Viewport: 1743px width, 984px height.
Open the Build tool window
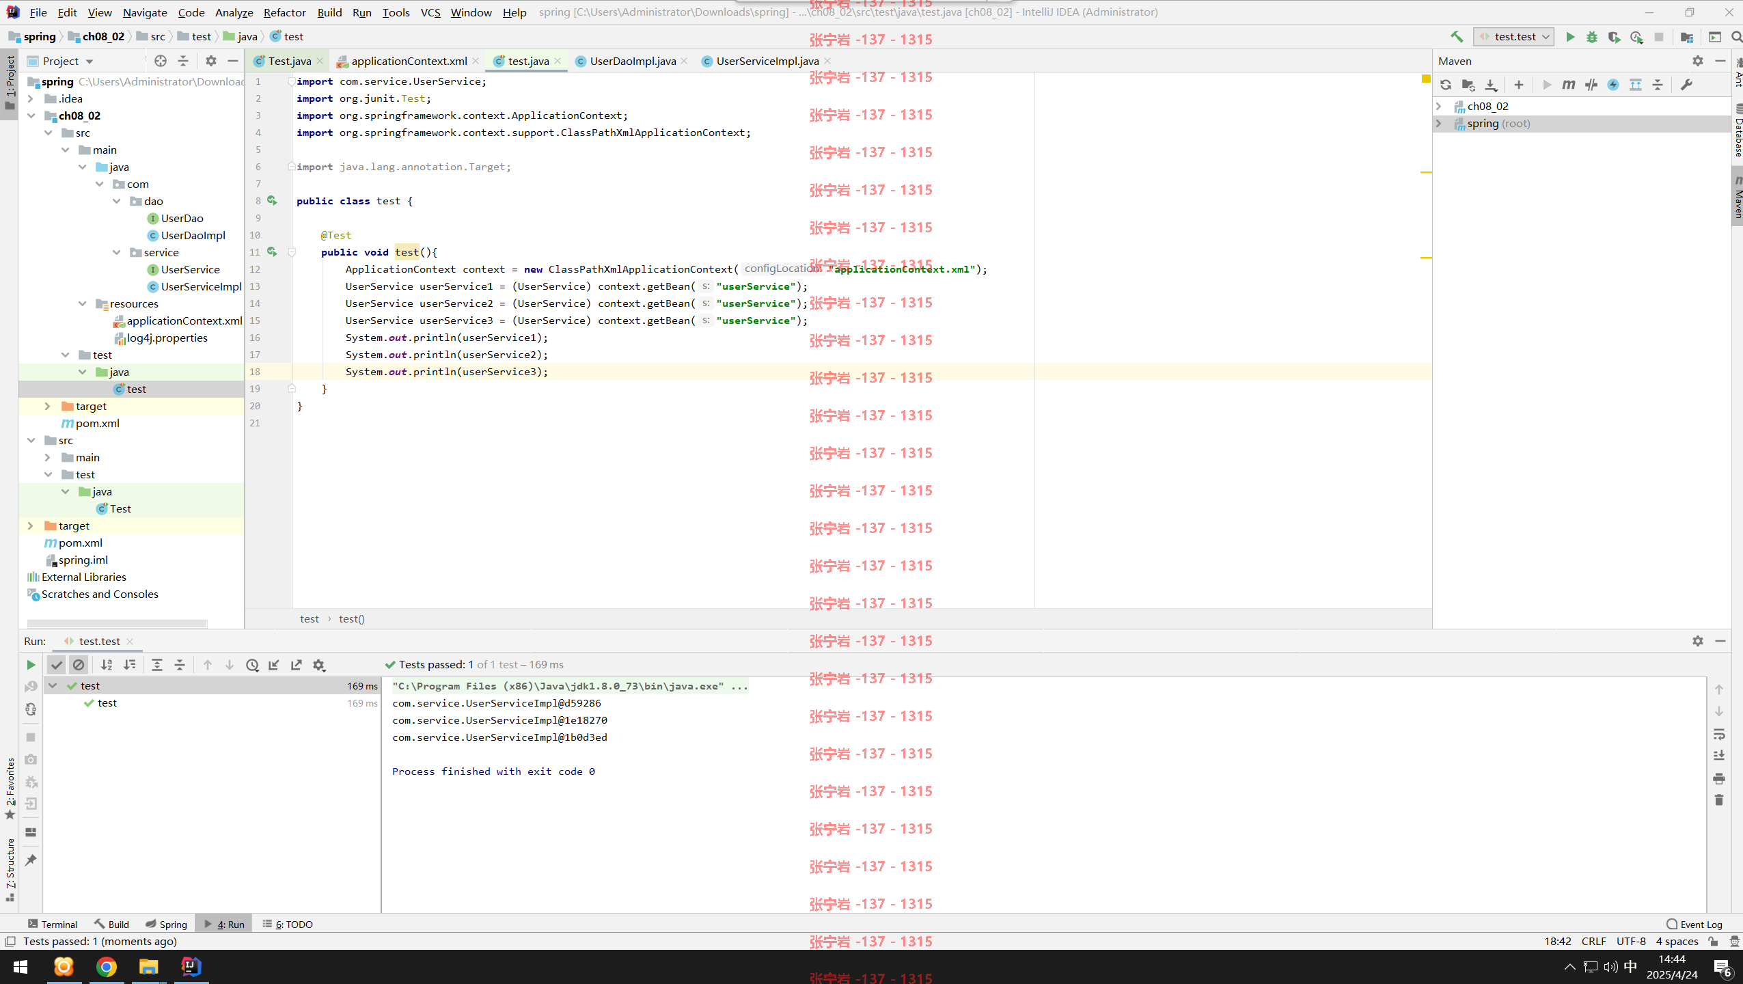coord(111,924)
